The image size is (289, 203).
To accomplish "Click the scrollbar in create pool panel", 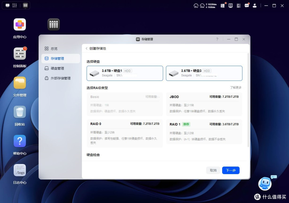I will 248,100.
